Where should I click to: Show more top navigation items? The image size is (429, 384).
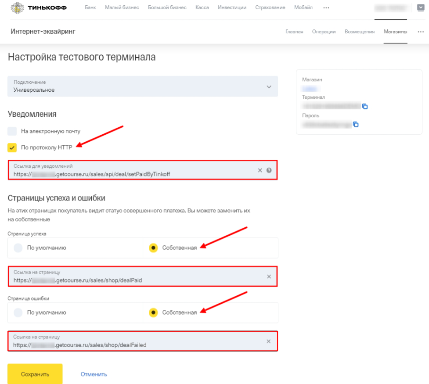coord(326,8)
